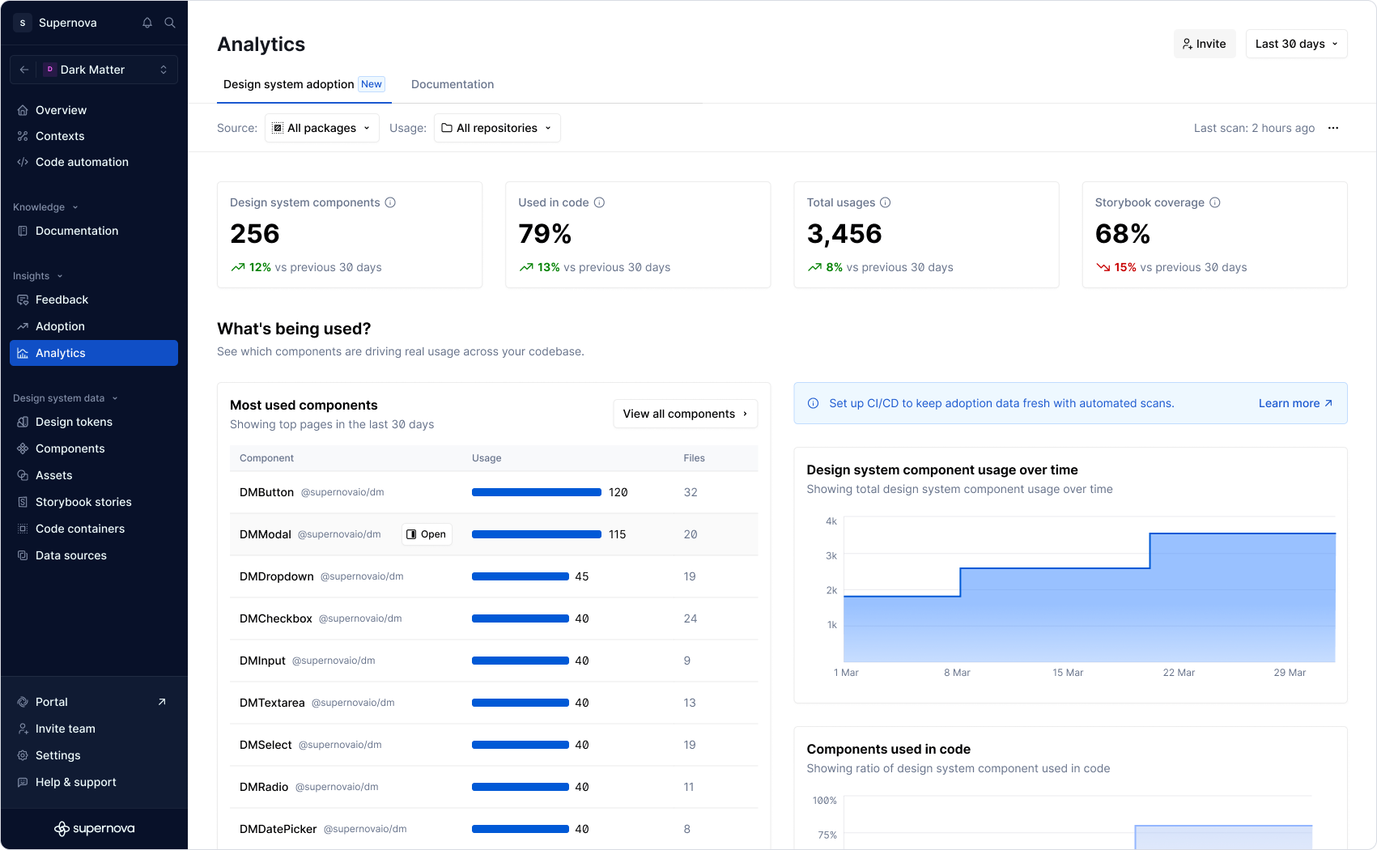Click the info icon in CI/CD banner
The height and width of the screenshot is (850, 1377).
pos(814,403)
